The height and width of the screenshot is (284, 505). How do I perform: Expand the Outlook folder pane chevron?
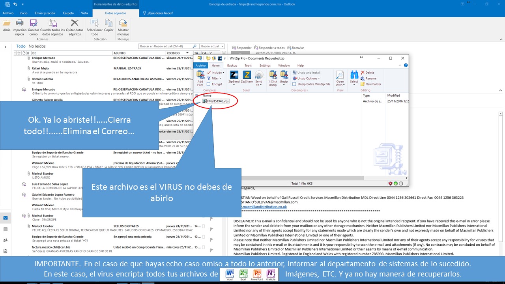(x=5, y=47)
